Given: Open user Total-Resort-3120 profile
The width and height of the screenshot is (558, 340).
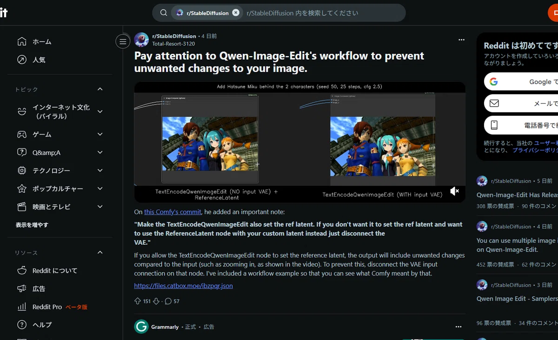Looking at the screenshot, I should tap(173, 44).
